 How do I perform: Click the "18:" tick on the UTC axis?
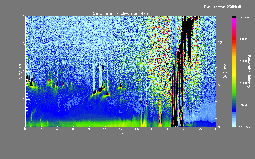[x=169, y=129]
